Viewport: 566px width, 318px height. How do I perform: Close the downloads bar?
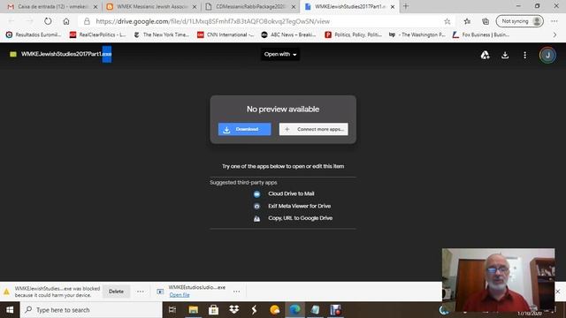tap(558, 291)
